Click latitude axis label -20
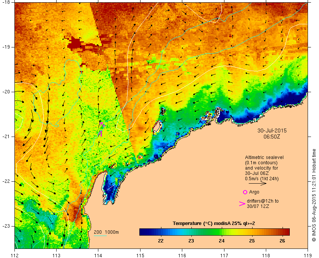This screenshot has width=319, height=258. [6, 92]
